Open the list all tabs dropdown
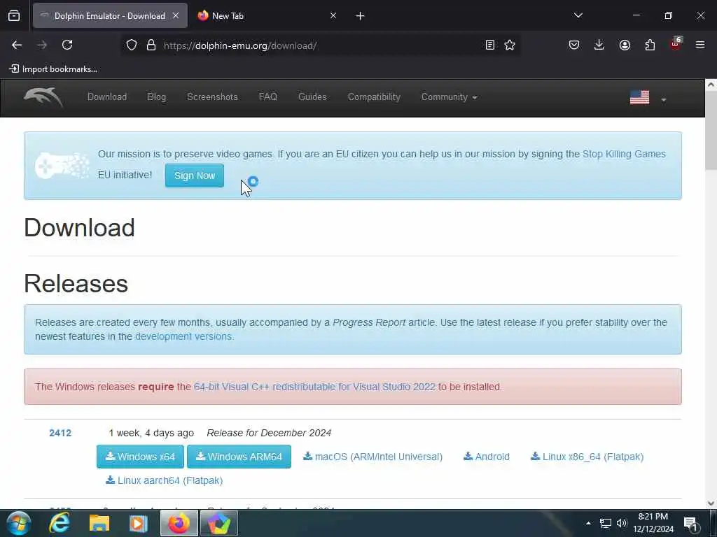717x537 pixels. tap(578, 16)
